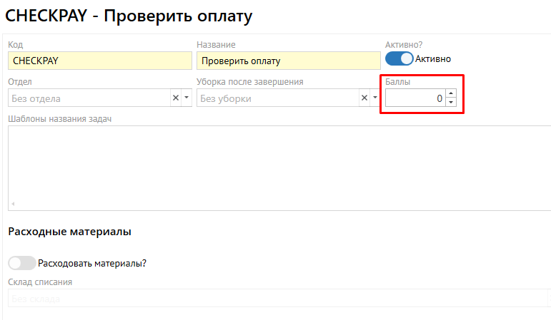The image size is (551, 320).
Task: Click the Расходовать материалы? label text
Action: [92, 263]
